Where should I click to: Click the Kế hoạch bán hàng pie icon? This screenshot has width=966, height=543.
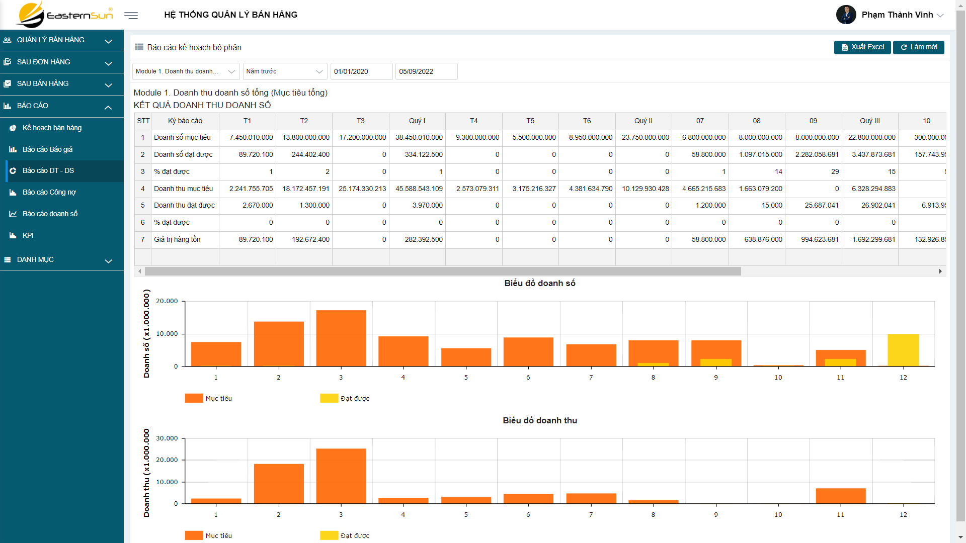tap(13, 128)
